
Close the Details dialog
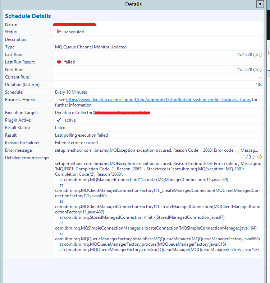point(260,4)
